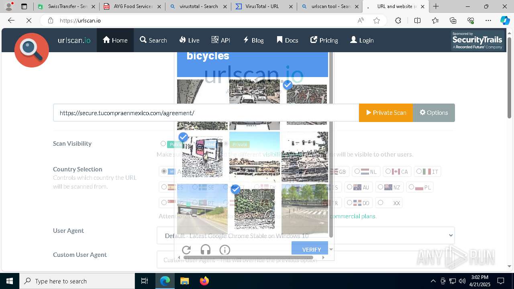
Task: Open Windows Start menu
Action: coord(10,281)
